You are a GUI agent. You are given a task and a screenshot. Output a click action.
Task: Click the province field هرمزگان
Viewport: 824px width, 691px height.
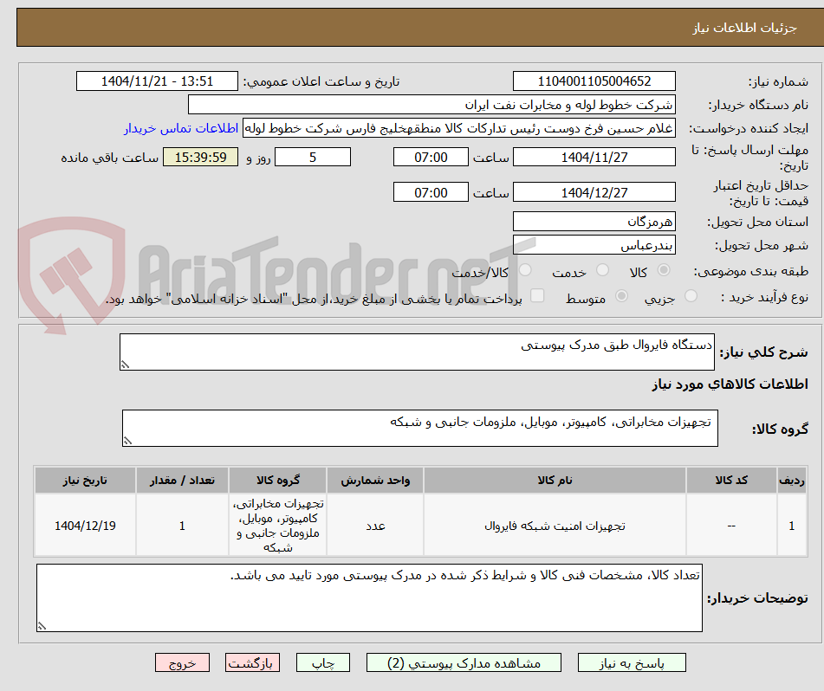[x=594, y=222]
